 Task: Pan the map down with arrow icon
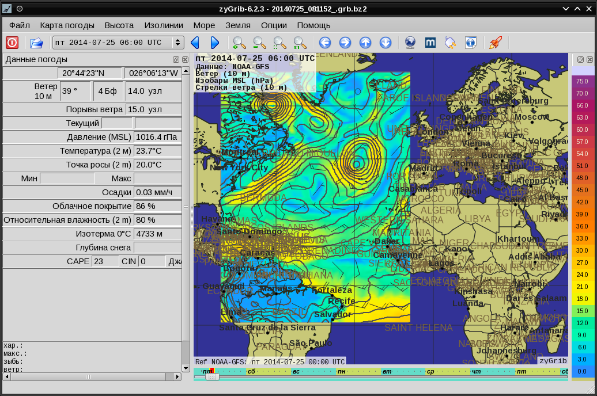[386, 43]
